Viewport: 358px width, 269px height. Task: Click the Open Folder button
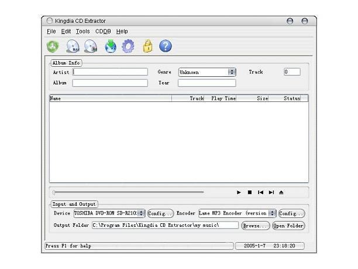click(x=288, y=226)
